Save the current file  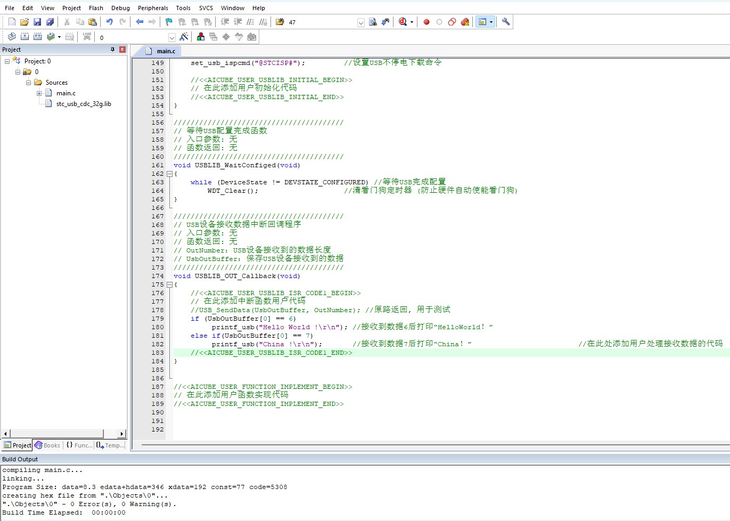(x=37, y=22)
